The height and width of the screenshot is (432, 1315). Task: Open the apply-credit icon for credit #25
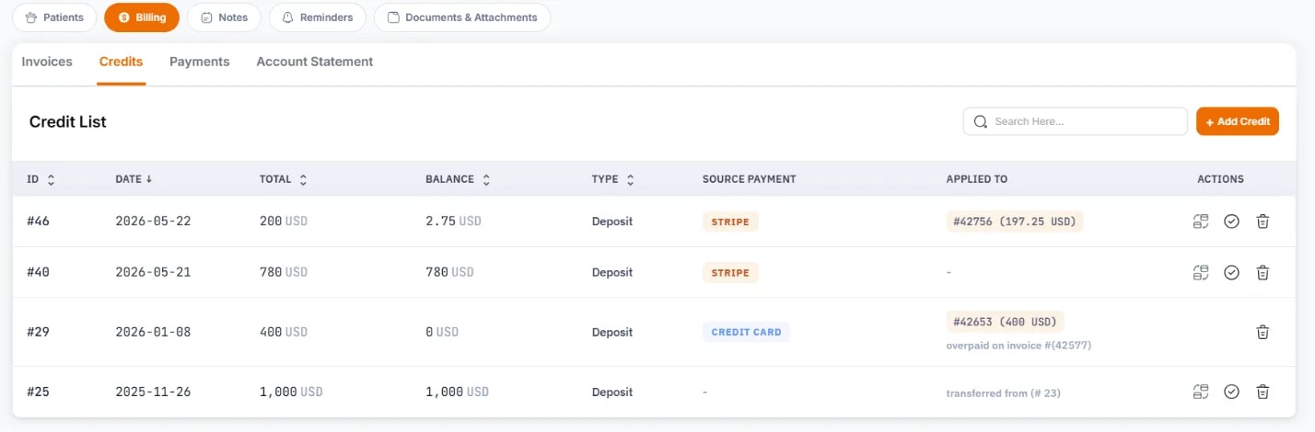click(x=1200, y=392)
